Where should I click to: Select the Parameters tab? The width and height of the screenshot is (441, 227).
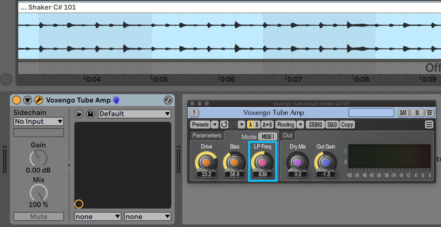click(x=207, y=135)
